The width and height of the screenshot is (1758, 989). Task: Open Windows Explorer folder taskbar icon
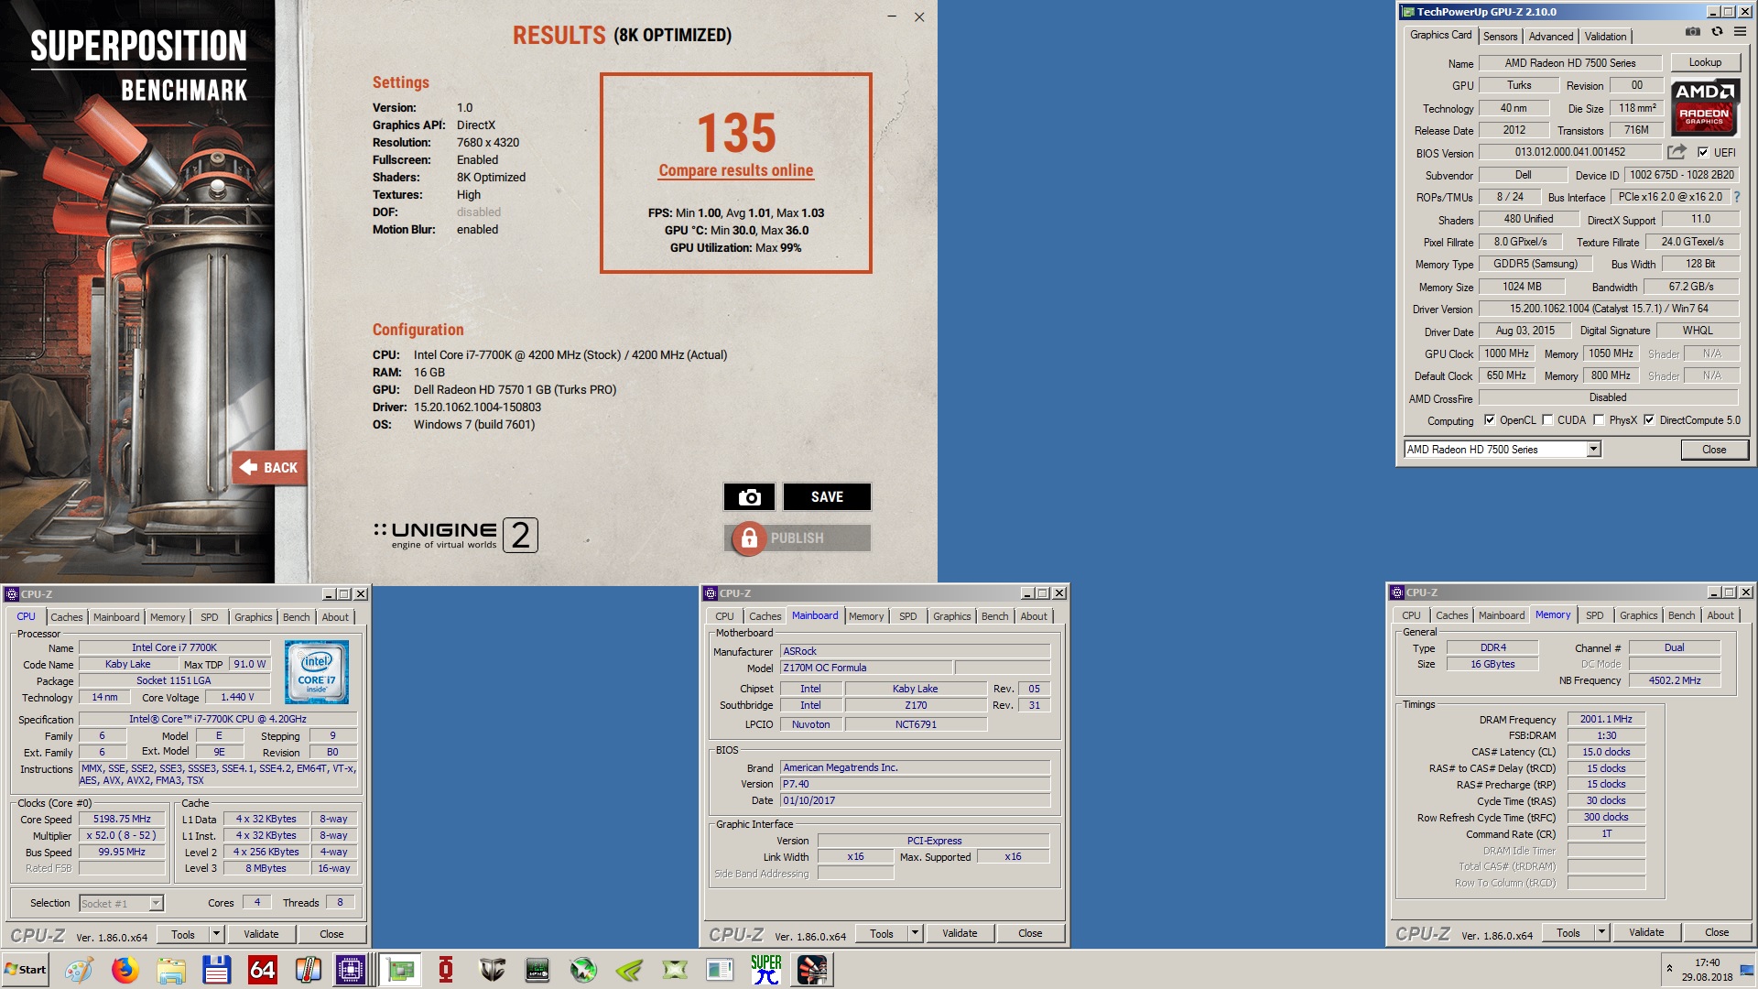pyautogui.click(x=170, y=970)
